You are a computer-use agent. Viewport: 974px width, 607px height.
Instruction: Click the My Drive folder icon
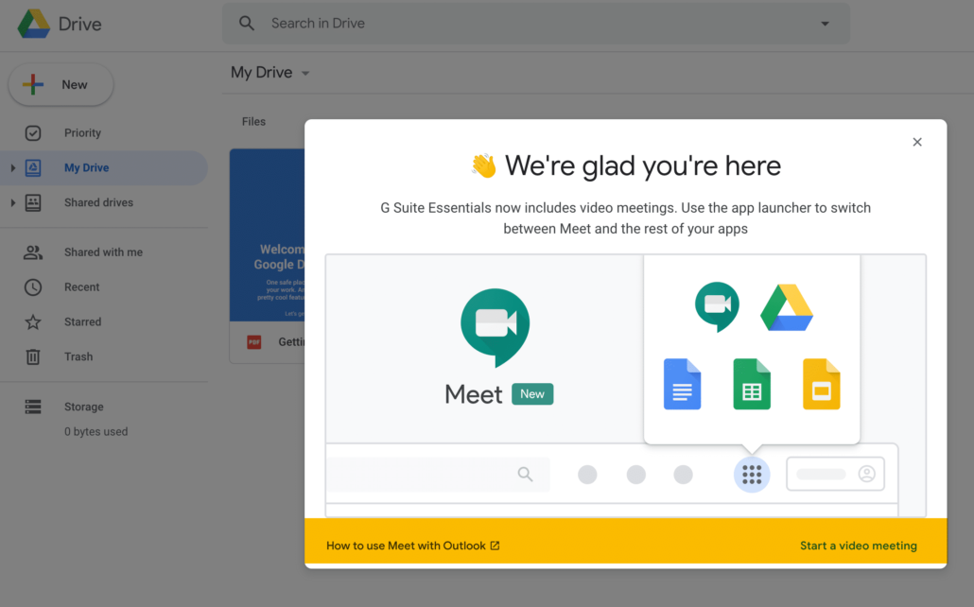(33, 167)
